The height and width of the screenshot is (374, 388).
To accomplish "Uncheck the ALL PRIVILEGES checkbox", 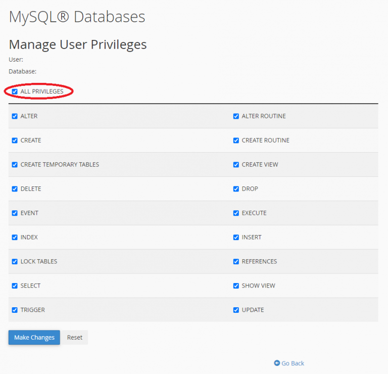I will (x=15, y=91).
